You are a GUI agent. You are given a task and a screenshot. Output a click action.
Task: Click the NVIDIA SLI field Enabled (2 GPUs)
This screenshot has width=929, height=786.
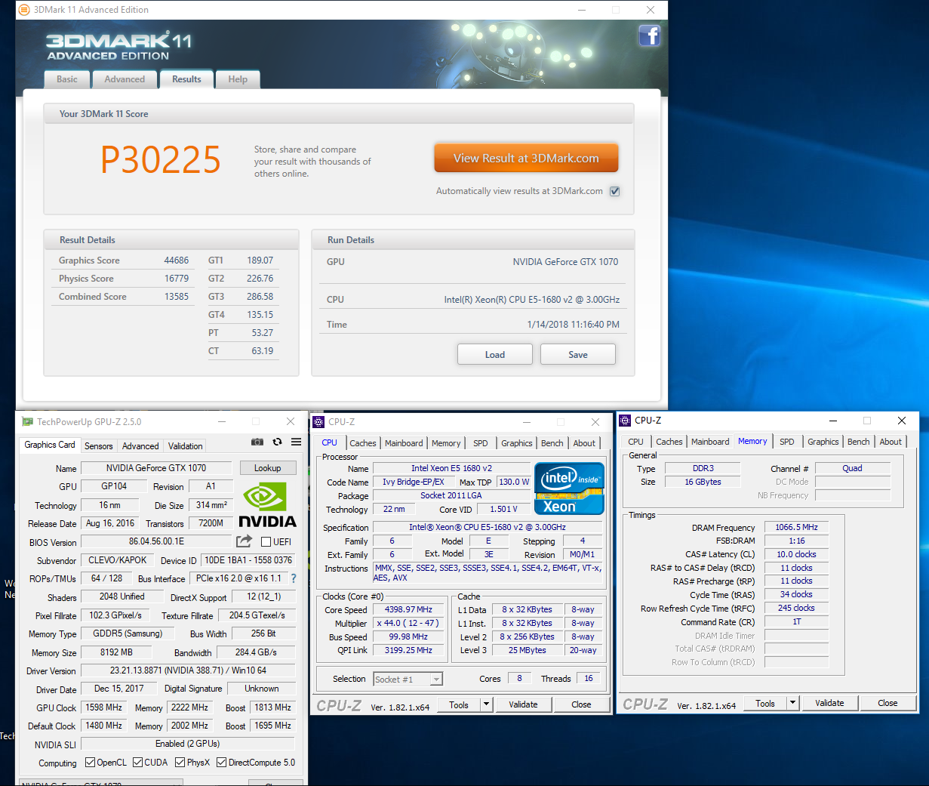(188, 744)
